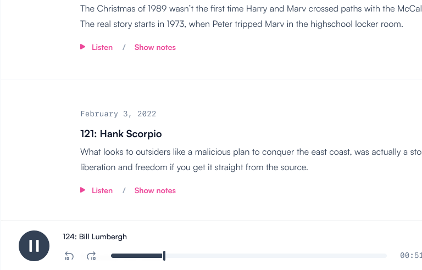Rewind the audio by 10 seconds
This screenshot has height=270, width=422.
[x=69, y=256]
